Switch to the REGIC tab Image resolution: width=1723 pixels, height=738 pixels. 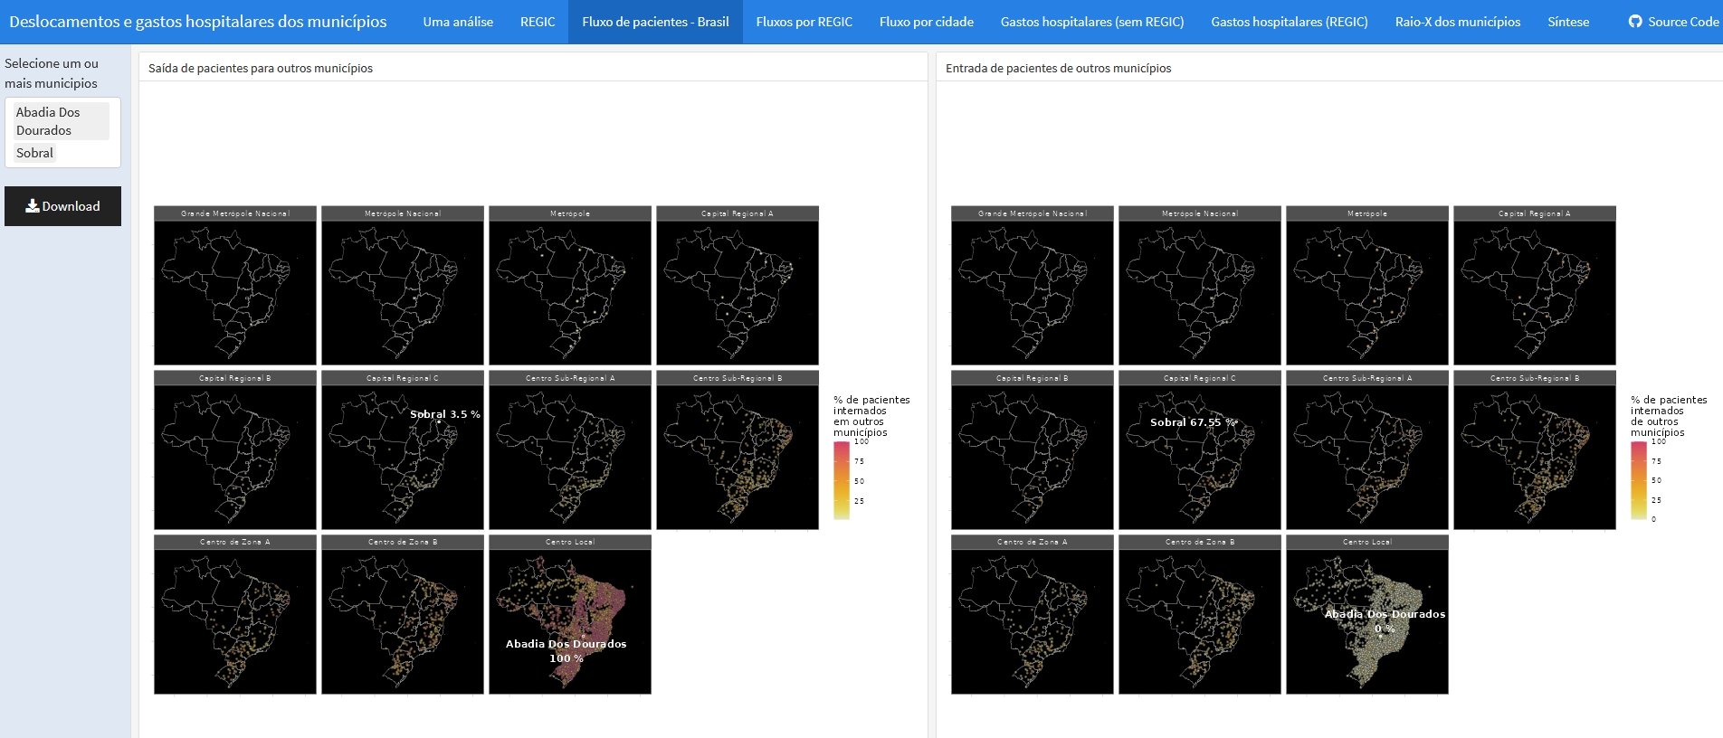tap(538, 22)
